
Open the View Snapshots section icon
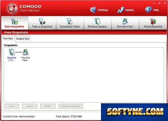[x=15, y=21]
